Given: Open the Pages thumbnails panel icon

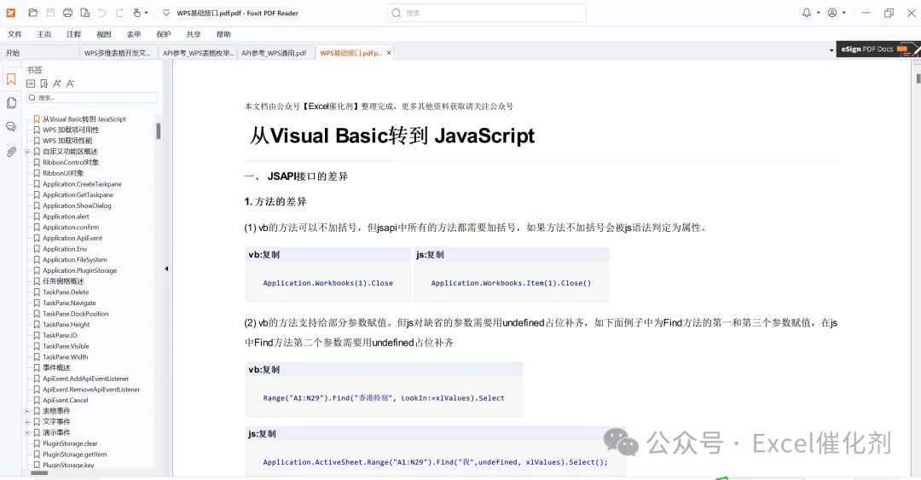Looking at the screenshot, I should (x=11, y=103).
